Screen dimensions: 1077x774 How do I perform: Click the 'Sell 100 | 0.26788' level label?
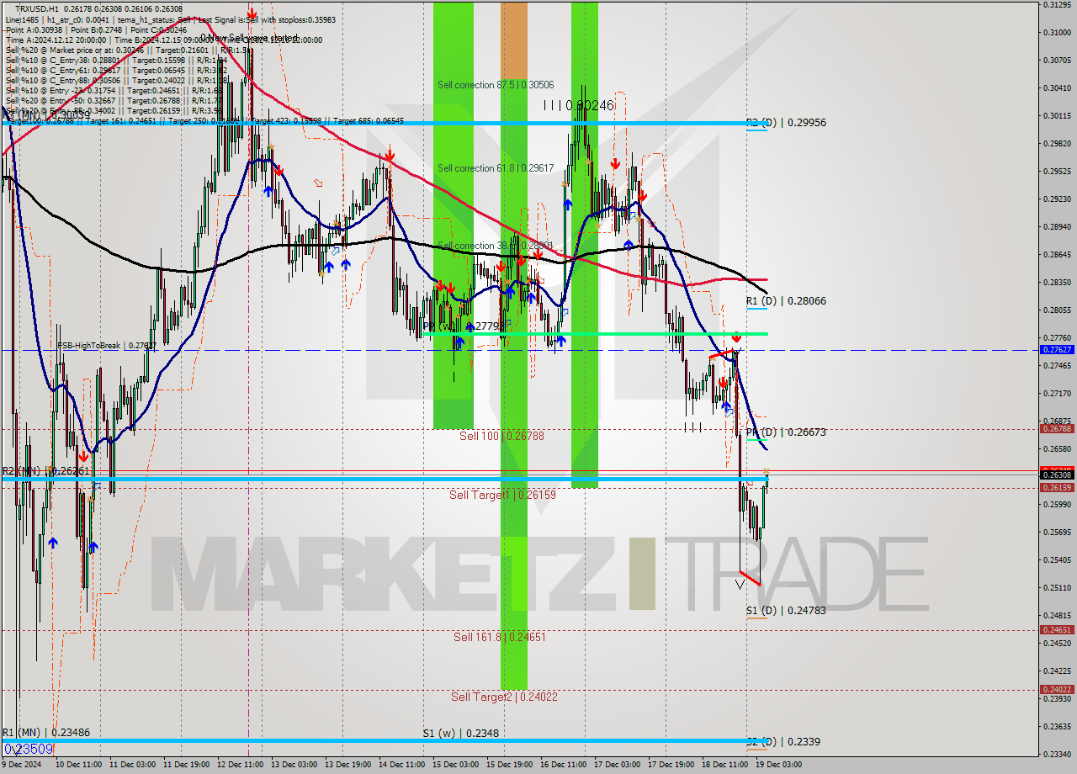[x=501, y=436]
